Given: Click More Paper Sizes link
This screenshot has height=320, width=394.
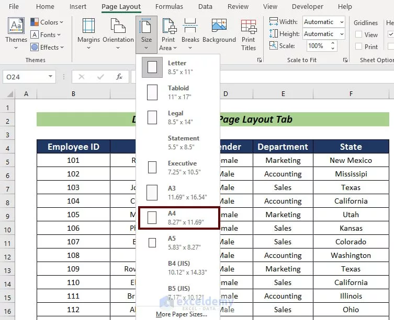Looking at the screenshot, I should pyautogui.click(x=181, y=314).
